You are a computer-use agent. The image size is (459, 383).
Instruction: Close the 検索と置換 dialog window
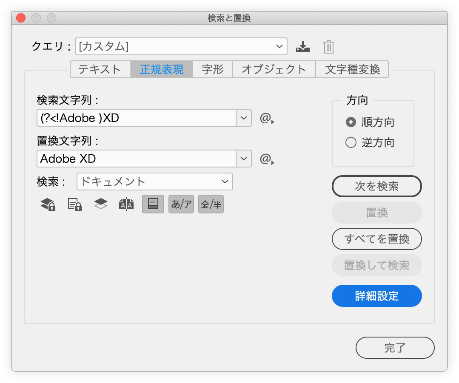21,18
